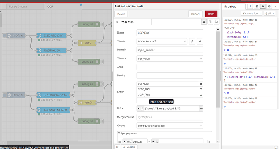Switch to the Pompa Studnia flow tab
The width and height of the screenshot is (279, 149).
coord(25,6)
